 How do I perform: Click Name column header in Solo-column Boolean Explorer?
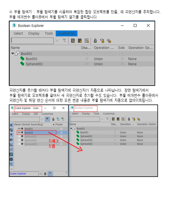click(x=45, y=48)
